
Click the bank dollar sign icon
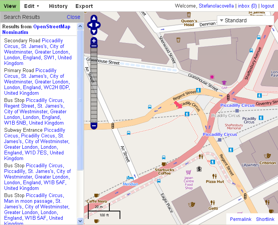pyautogui.click(x=199, y=169)
